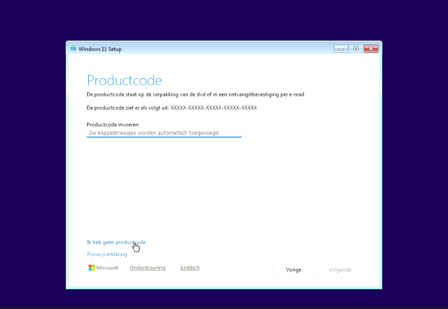Open the Juridisch legal link
The image size is (448, 309).
click(189, 268)
